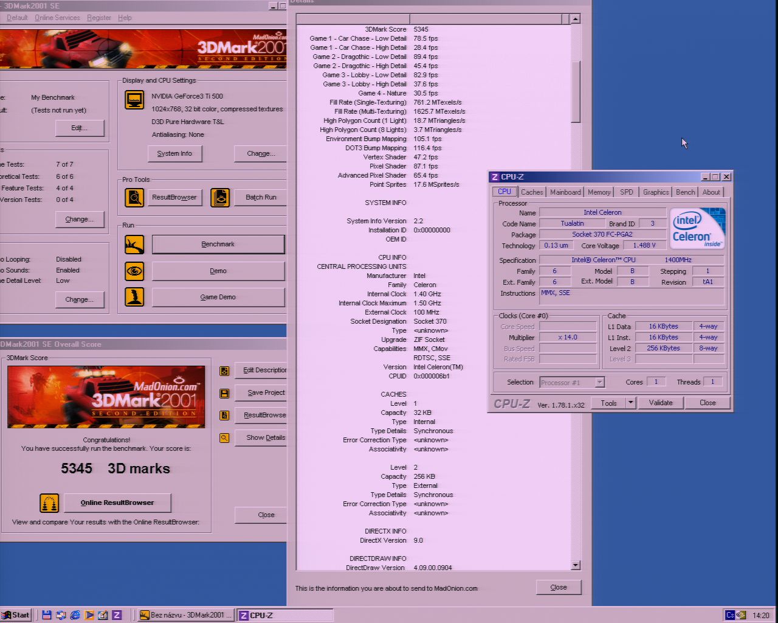Open the media player quick launch icon
Image resolution: width=778 pixels, height=623 pixels.
pos(89,615)
